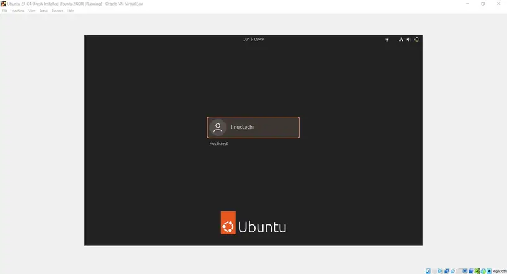507x274 pixels.
Task: Click the USB devices status icon
Action: [x=453, y=271]
